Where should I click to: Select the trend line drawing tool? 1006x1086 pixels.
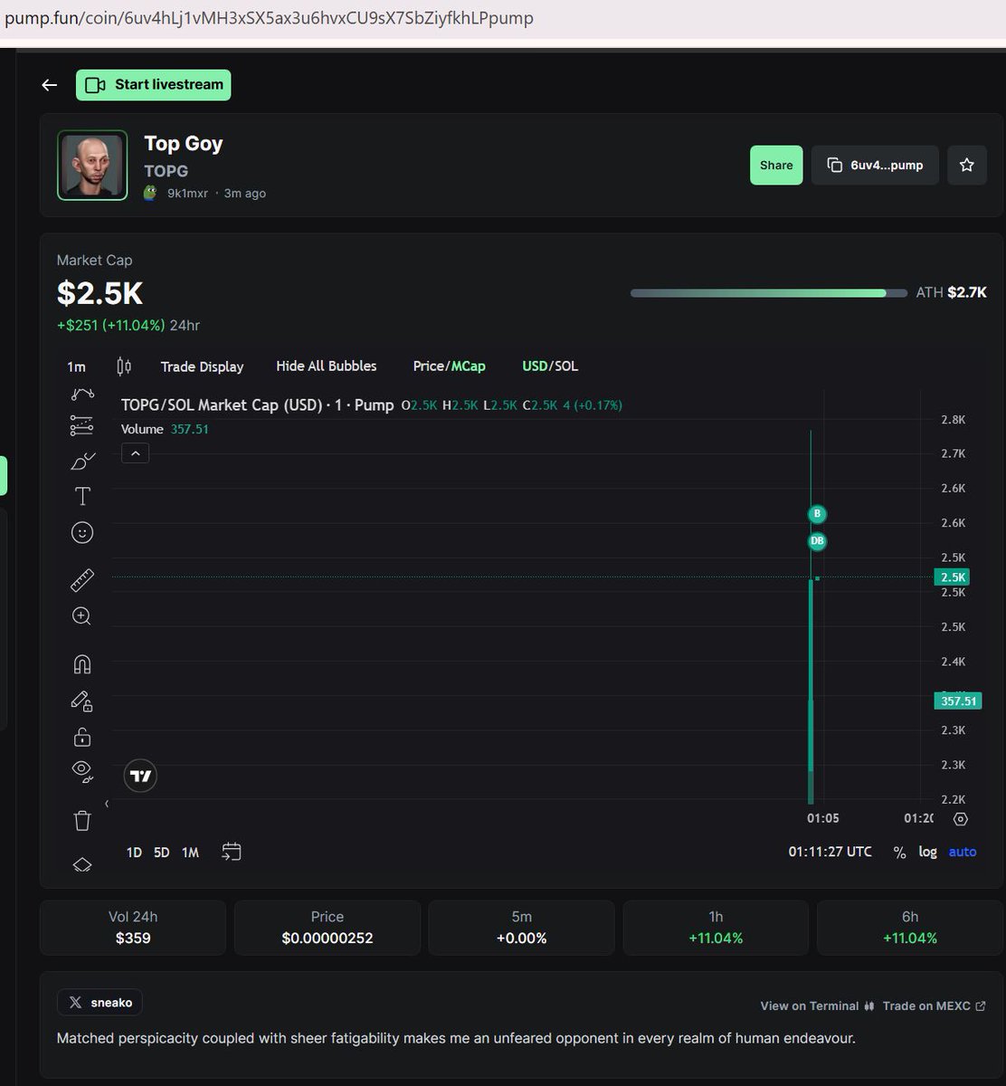click(x=82, y=394)
